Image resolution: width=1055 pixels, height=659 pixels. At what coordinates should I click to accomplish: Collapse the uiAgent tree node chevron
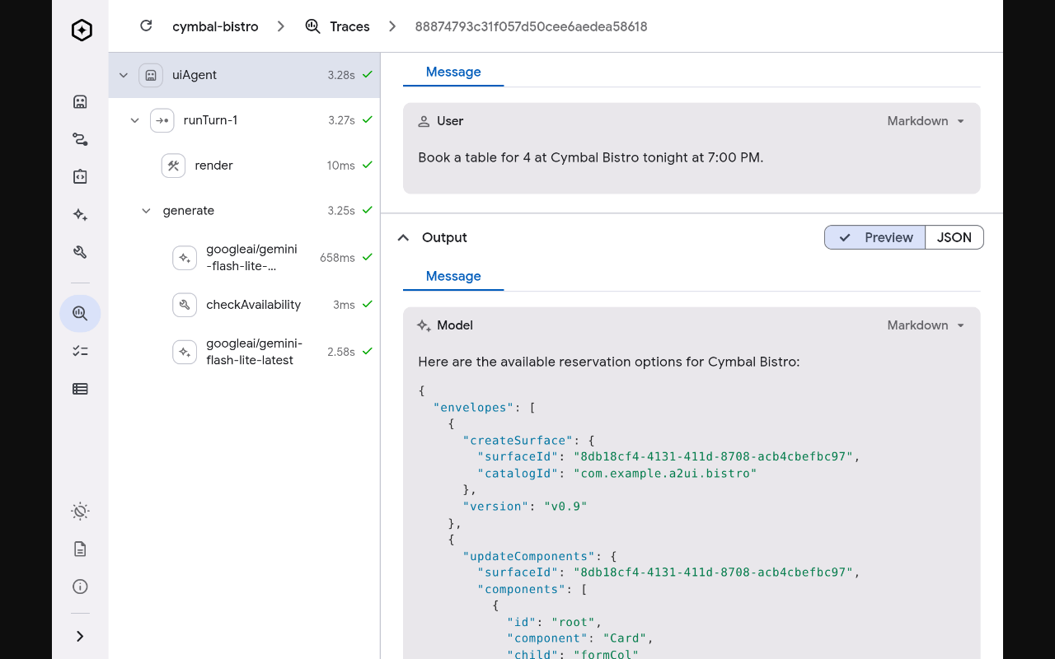124,75
